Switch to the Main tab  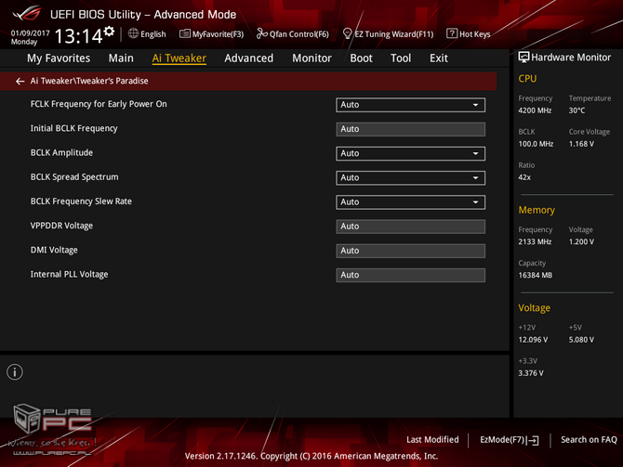(121, 58)
